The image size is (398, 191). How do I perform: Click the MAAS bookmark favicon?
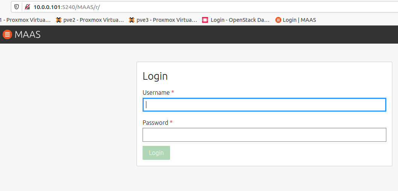pyautogui.click(x=278, y=20)
